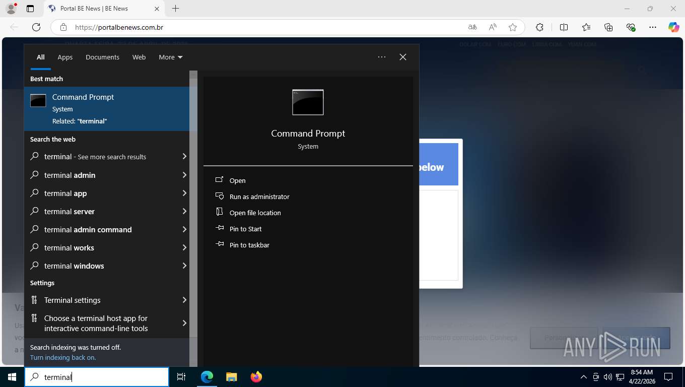
Task: Expand the arrow beside 'terminal admin command'
Action: (184, 229)
